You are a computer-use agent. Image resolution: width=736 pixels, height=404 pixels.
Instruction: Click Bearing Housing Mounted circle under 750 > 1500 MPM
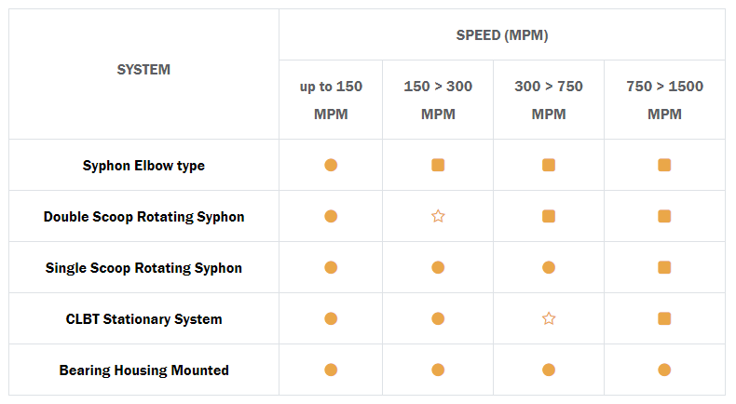(664, 370)
